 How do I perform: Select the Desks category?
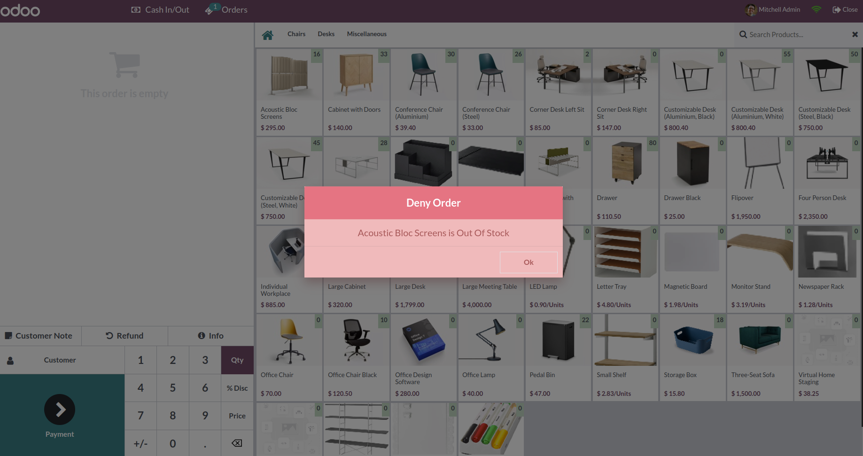coord(326,34)
